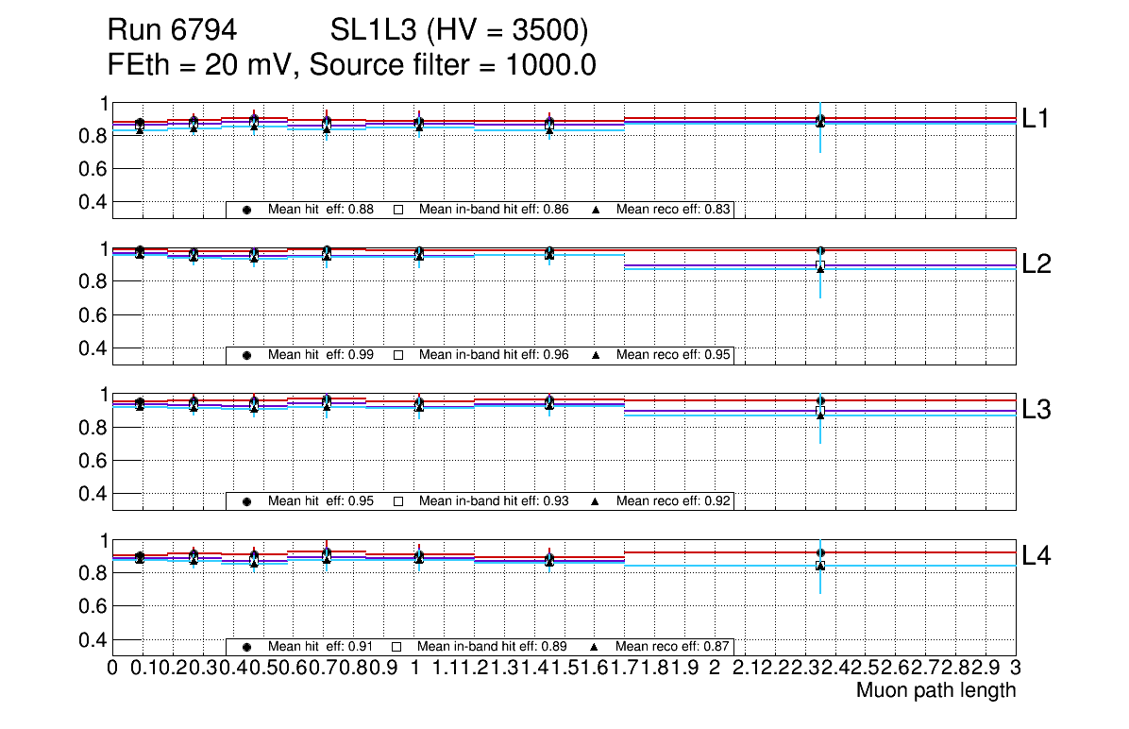Screen dimensions: 1129x729
Task: Click the triangle marker in L3 legend
Action: coord(596,501)
